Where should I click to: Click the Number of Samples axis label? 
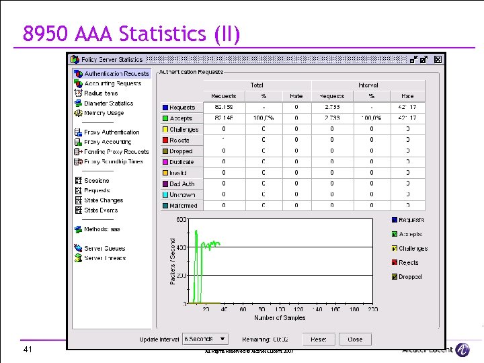click(280, 317)
